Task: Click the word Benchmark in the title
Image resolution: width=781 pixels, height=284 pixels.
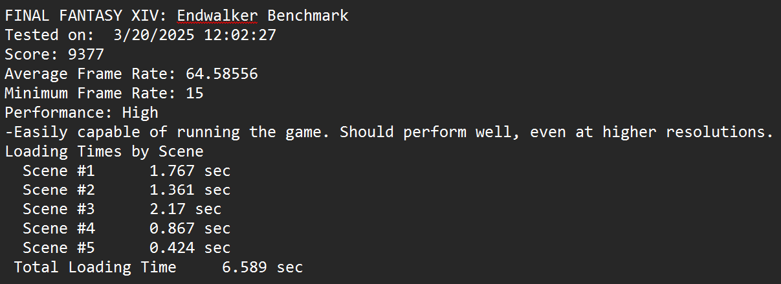Action: click(x=308, y=16)
